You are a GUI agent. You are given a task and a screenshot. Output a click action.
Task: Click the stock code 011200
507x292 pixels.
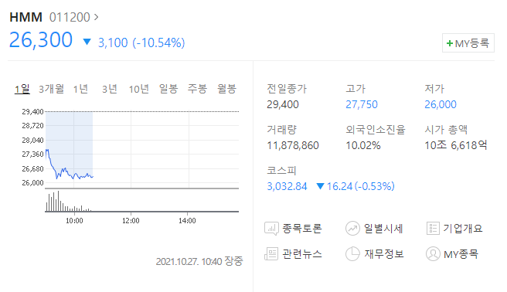[70, 17]
